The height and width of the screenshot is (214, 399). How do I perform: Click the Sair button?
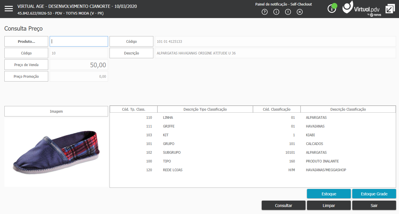(x=374, y=206)
